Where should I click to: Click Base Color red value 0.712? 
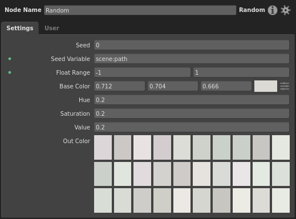click(119, 86)
